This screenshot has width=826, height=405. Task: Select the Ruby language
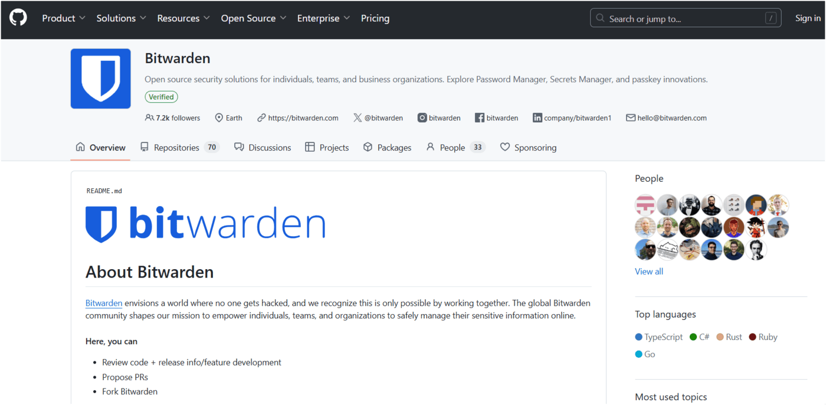click(x=763, y=337)
